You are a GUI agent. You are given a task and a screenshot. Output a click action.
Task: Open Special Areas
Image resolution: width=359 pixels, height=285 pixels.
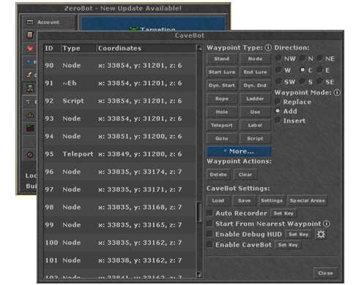click(307, 200)
